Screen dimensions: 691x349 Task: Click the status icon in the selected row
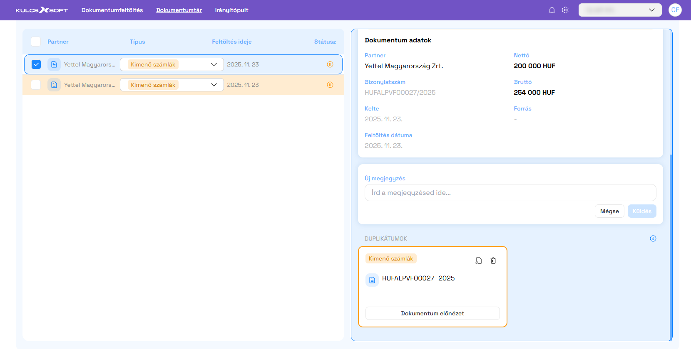click(x=330, y=64)
